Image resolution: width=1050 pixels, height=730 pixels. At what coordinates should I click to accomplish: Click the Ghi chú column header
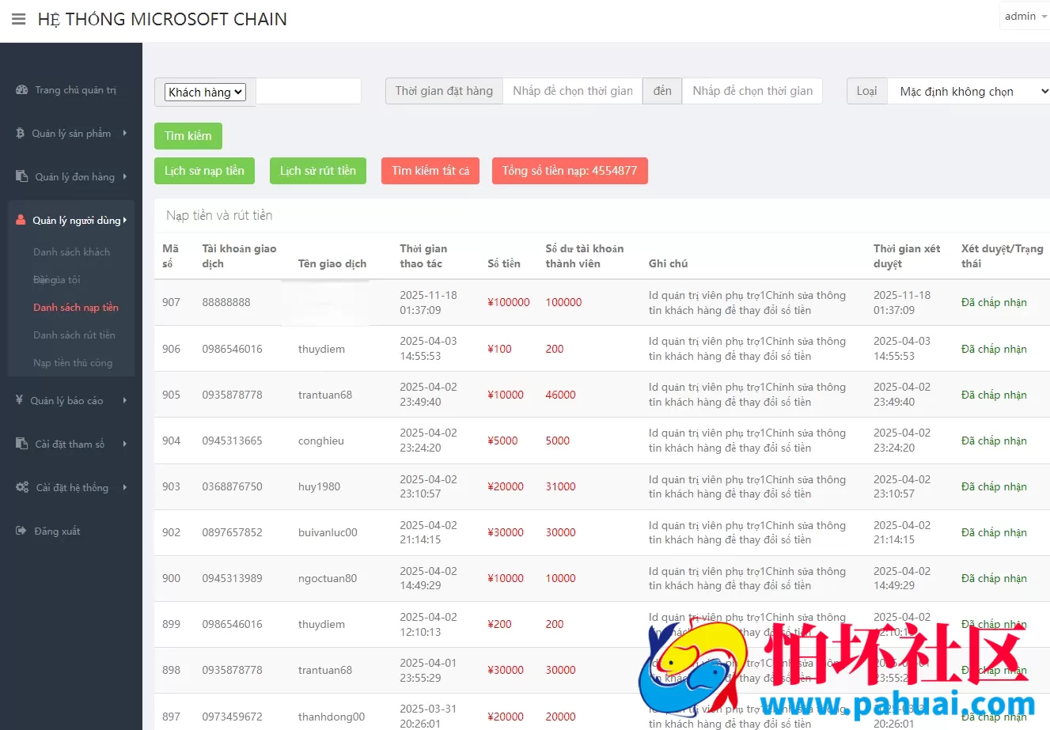669,264
